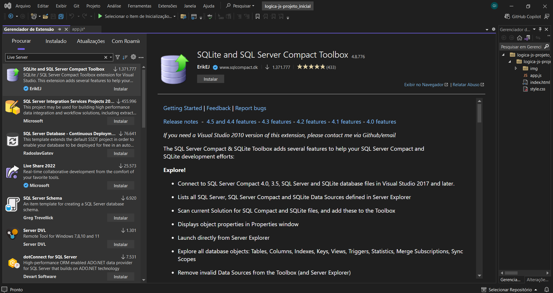Open the Getting Started link
Screen dimensions: 553x293
[x=182, y=108]
